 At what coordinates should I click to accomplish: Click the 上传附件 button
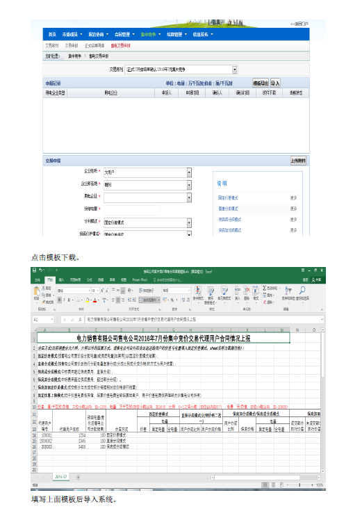298,161
